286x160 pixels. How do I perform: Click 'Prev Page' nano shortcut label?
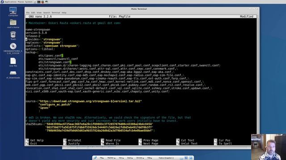151,140
